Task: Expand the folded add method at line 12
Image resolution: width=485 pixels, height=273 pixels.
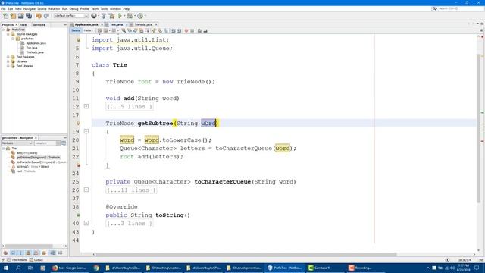Action: [86, 106]
